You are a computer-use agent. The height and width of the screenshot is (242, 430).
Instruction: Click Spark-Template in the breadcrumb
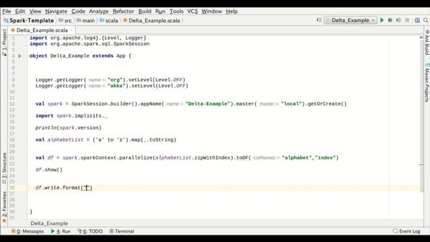coord(29,21)
